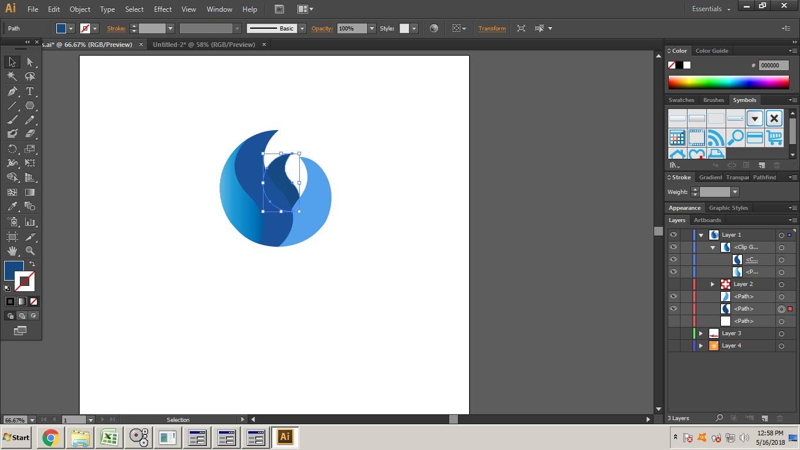Collapse the Clip Group disclosure triangle
Viewport: 800px width, 450px height.
click(713, 247)
